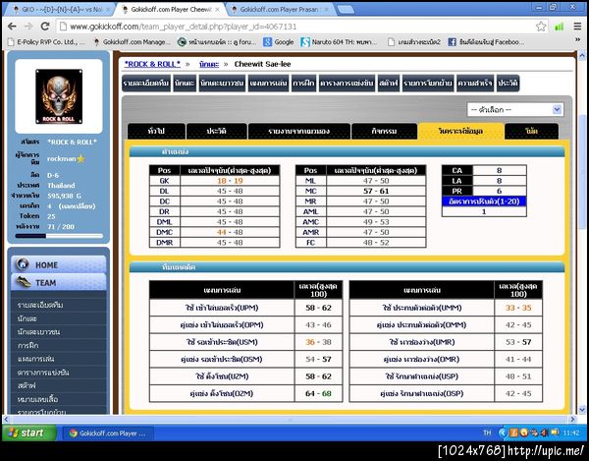Open นักเตะเยาวชน in the left sidebar

pyautogui.click(x=38, y=332)
